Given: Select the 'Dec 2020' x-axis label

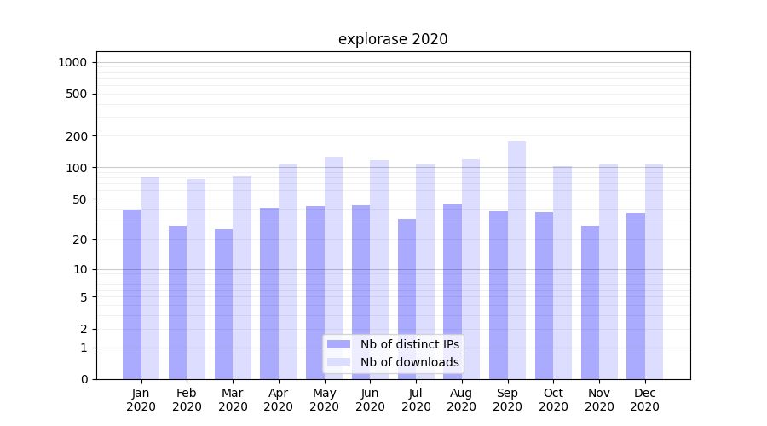Looking at the screenshot, I should point(644,400).
